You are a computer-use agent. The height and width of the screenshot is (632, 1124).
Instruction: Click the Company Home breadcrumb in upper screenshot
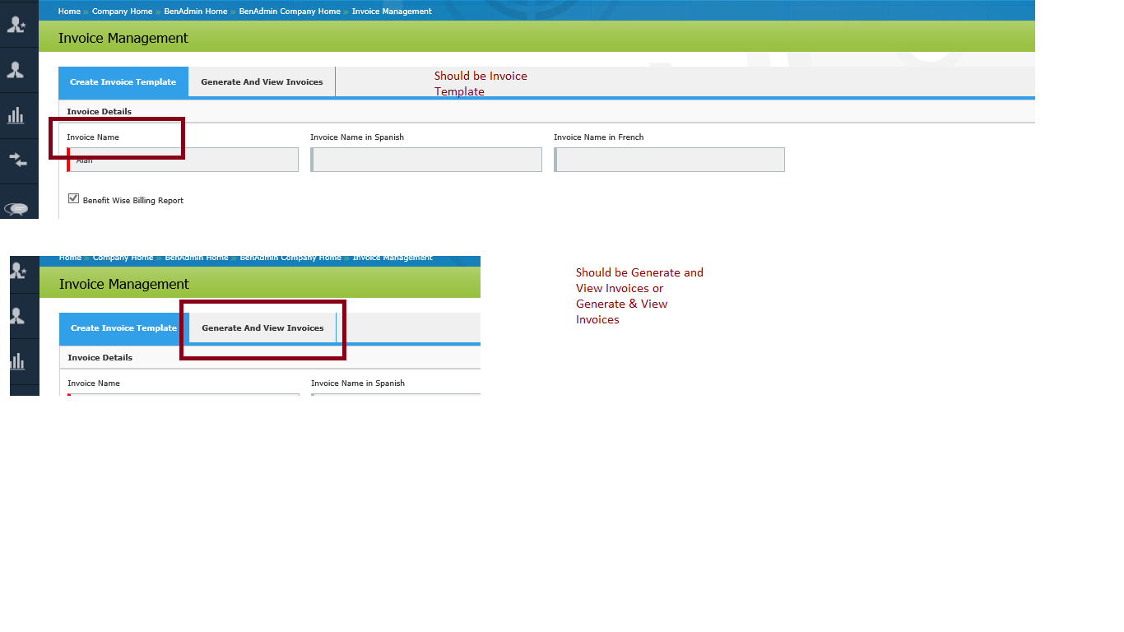pos(122,12)
